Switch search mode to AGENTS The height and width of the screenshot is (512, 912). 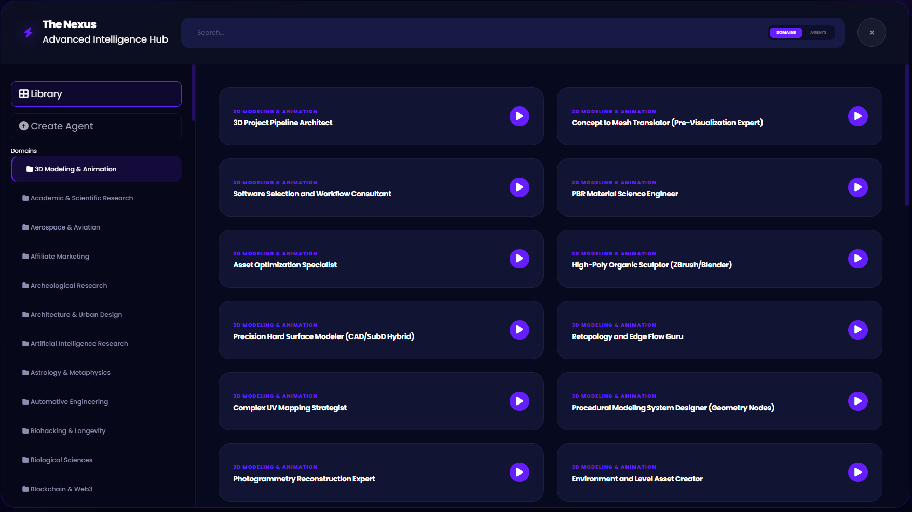click(819, 32)
